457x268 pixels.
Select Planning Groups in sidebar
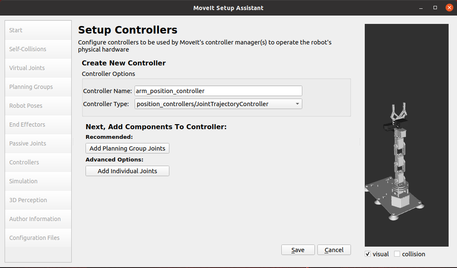tap(38, 87)
